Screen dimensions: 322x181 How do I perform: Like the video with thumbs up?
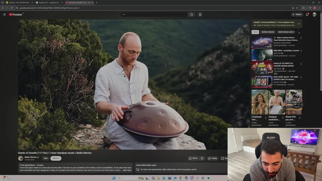[193, 158]
